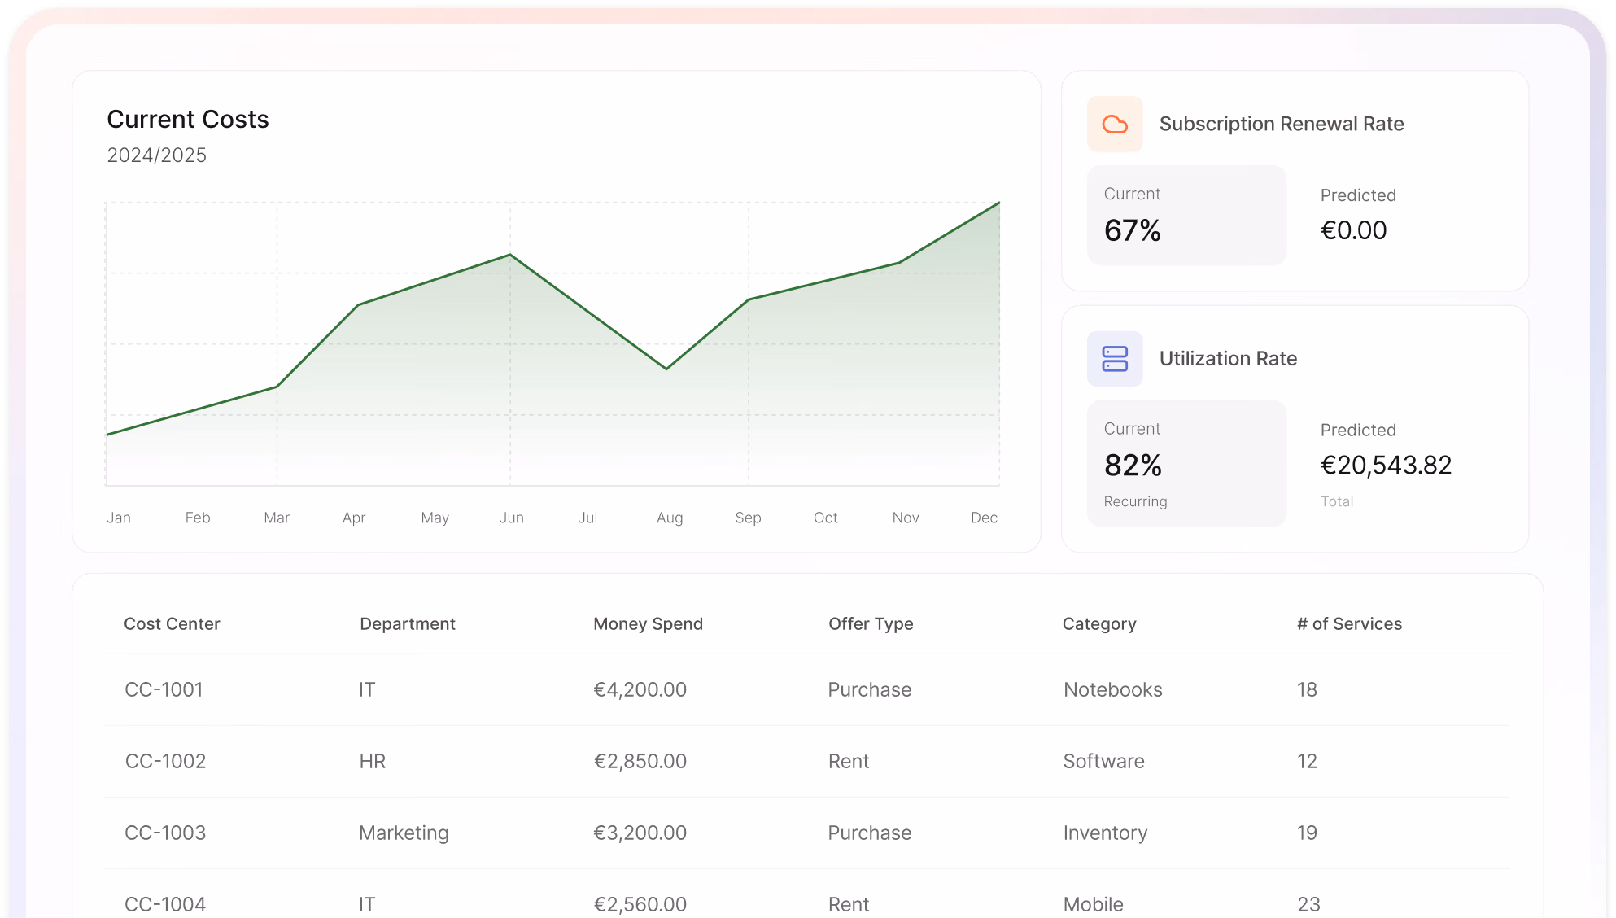The height and width of the screenshot is (918, 1616).
Task: Select the Cost Center column header
Action: (172, 623)
